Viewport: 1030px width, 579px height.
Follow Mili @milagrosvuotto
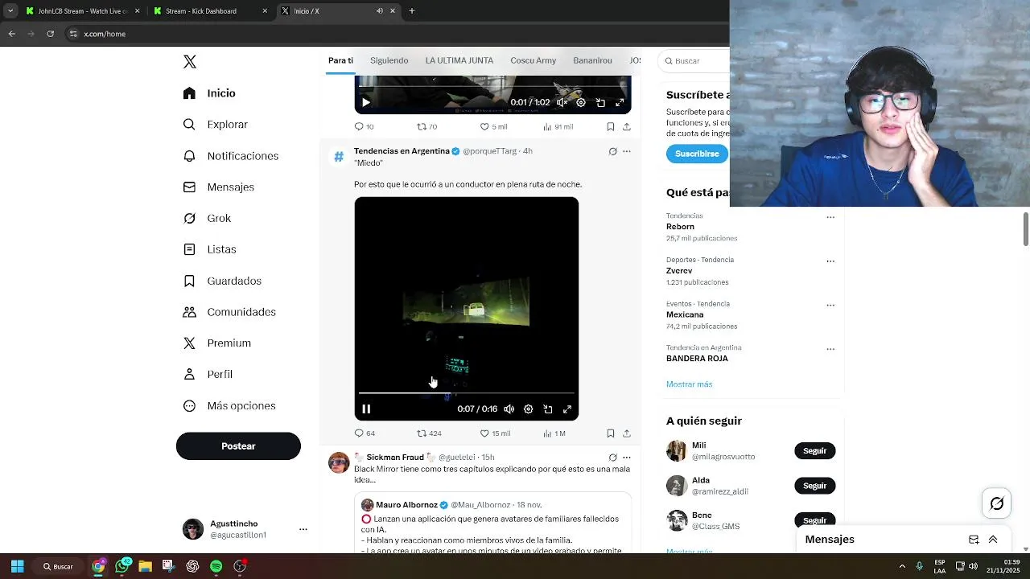tap(814, 451)
